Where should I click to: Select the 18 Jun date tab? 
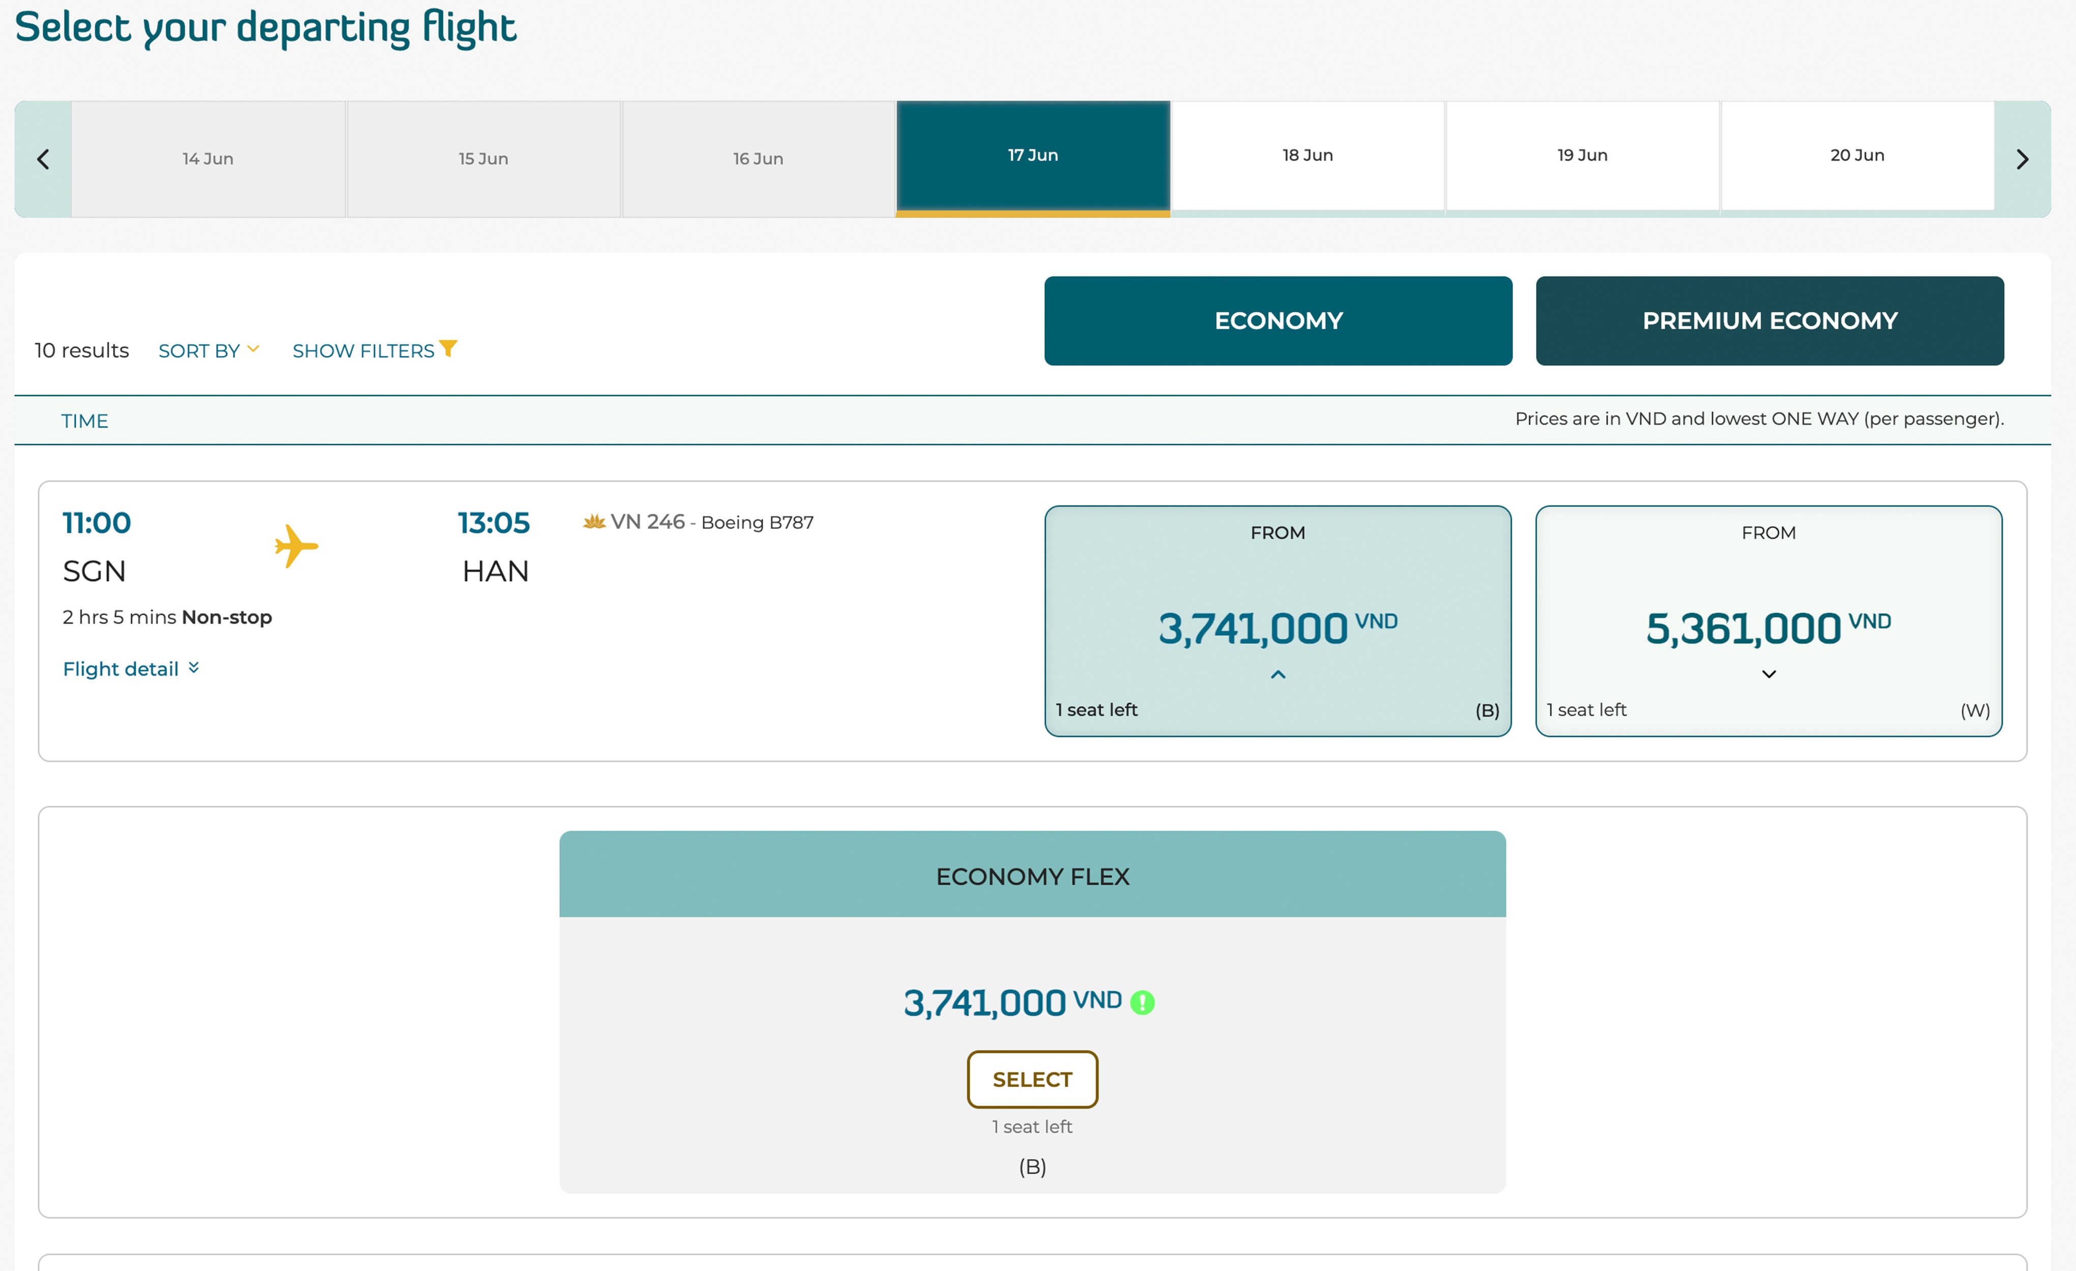tap(1307, 156)
